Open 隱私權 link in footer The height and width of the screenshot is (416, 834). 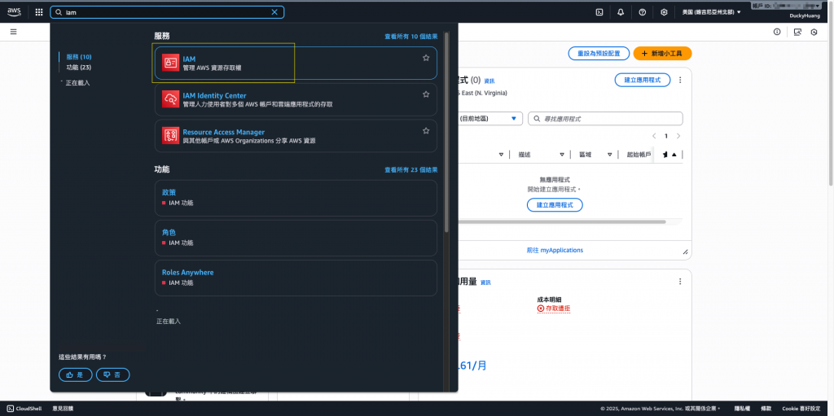coord(742,409)
